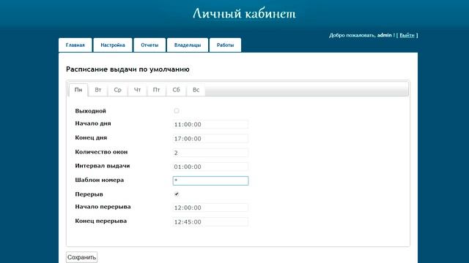Switch to the Вт weekday tab
The width and height of the screenshot is (469, 263).
point(97,90)
